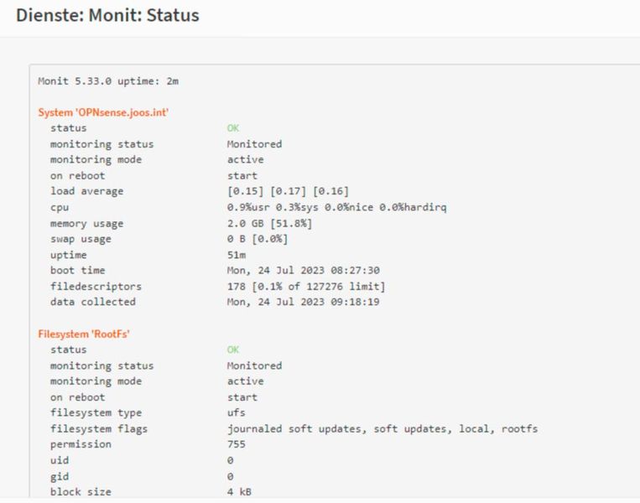Click the green OK status under System
Screen dimensions: 640x503
pos(233,128)
